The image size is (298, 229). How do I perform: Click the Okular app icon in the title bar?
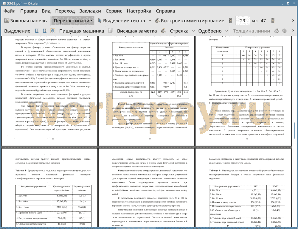(x=4, y=3)
